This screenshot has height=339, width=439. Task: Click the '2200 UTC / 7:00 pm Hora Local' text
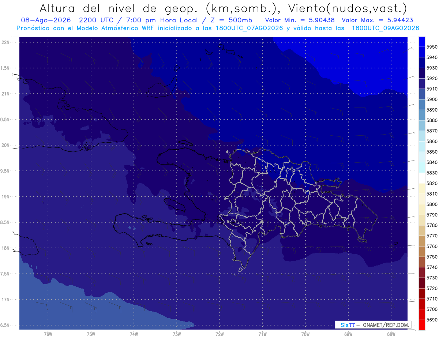point(138,20)
